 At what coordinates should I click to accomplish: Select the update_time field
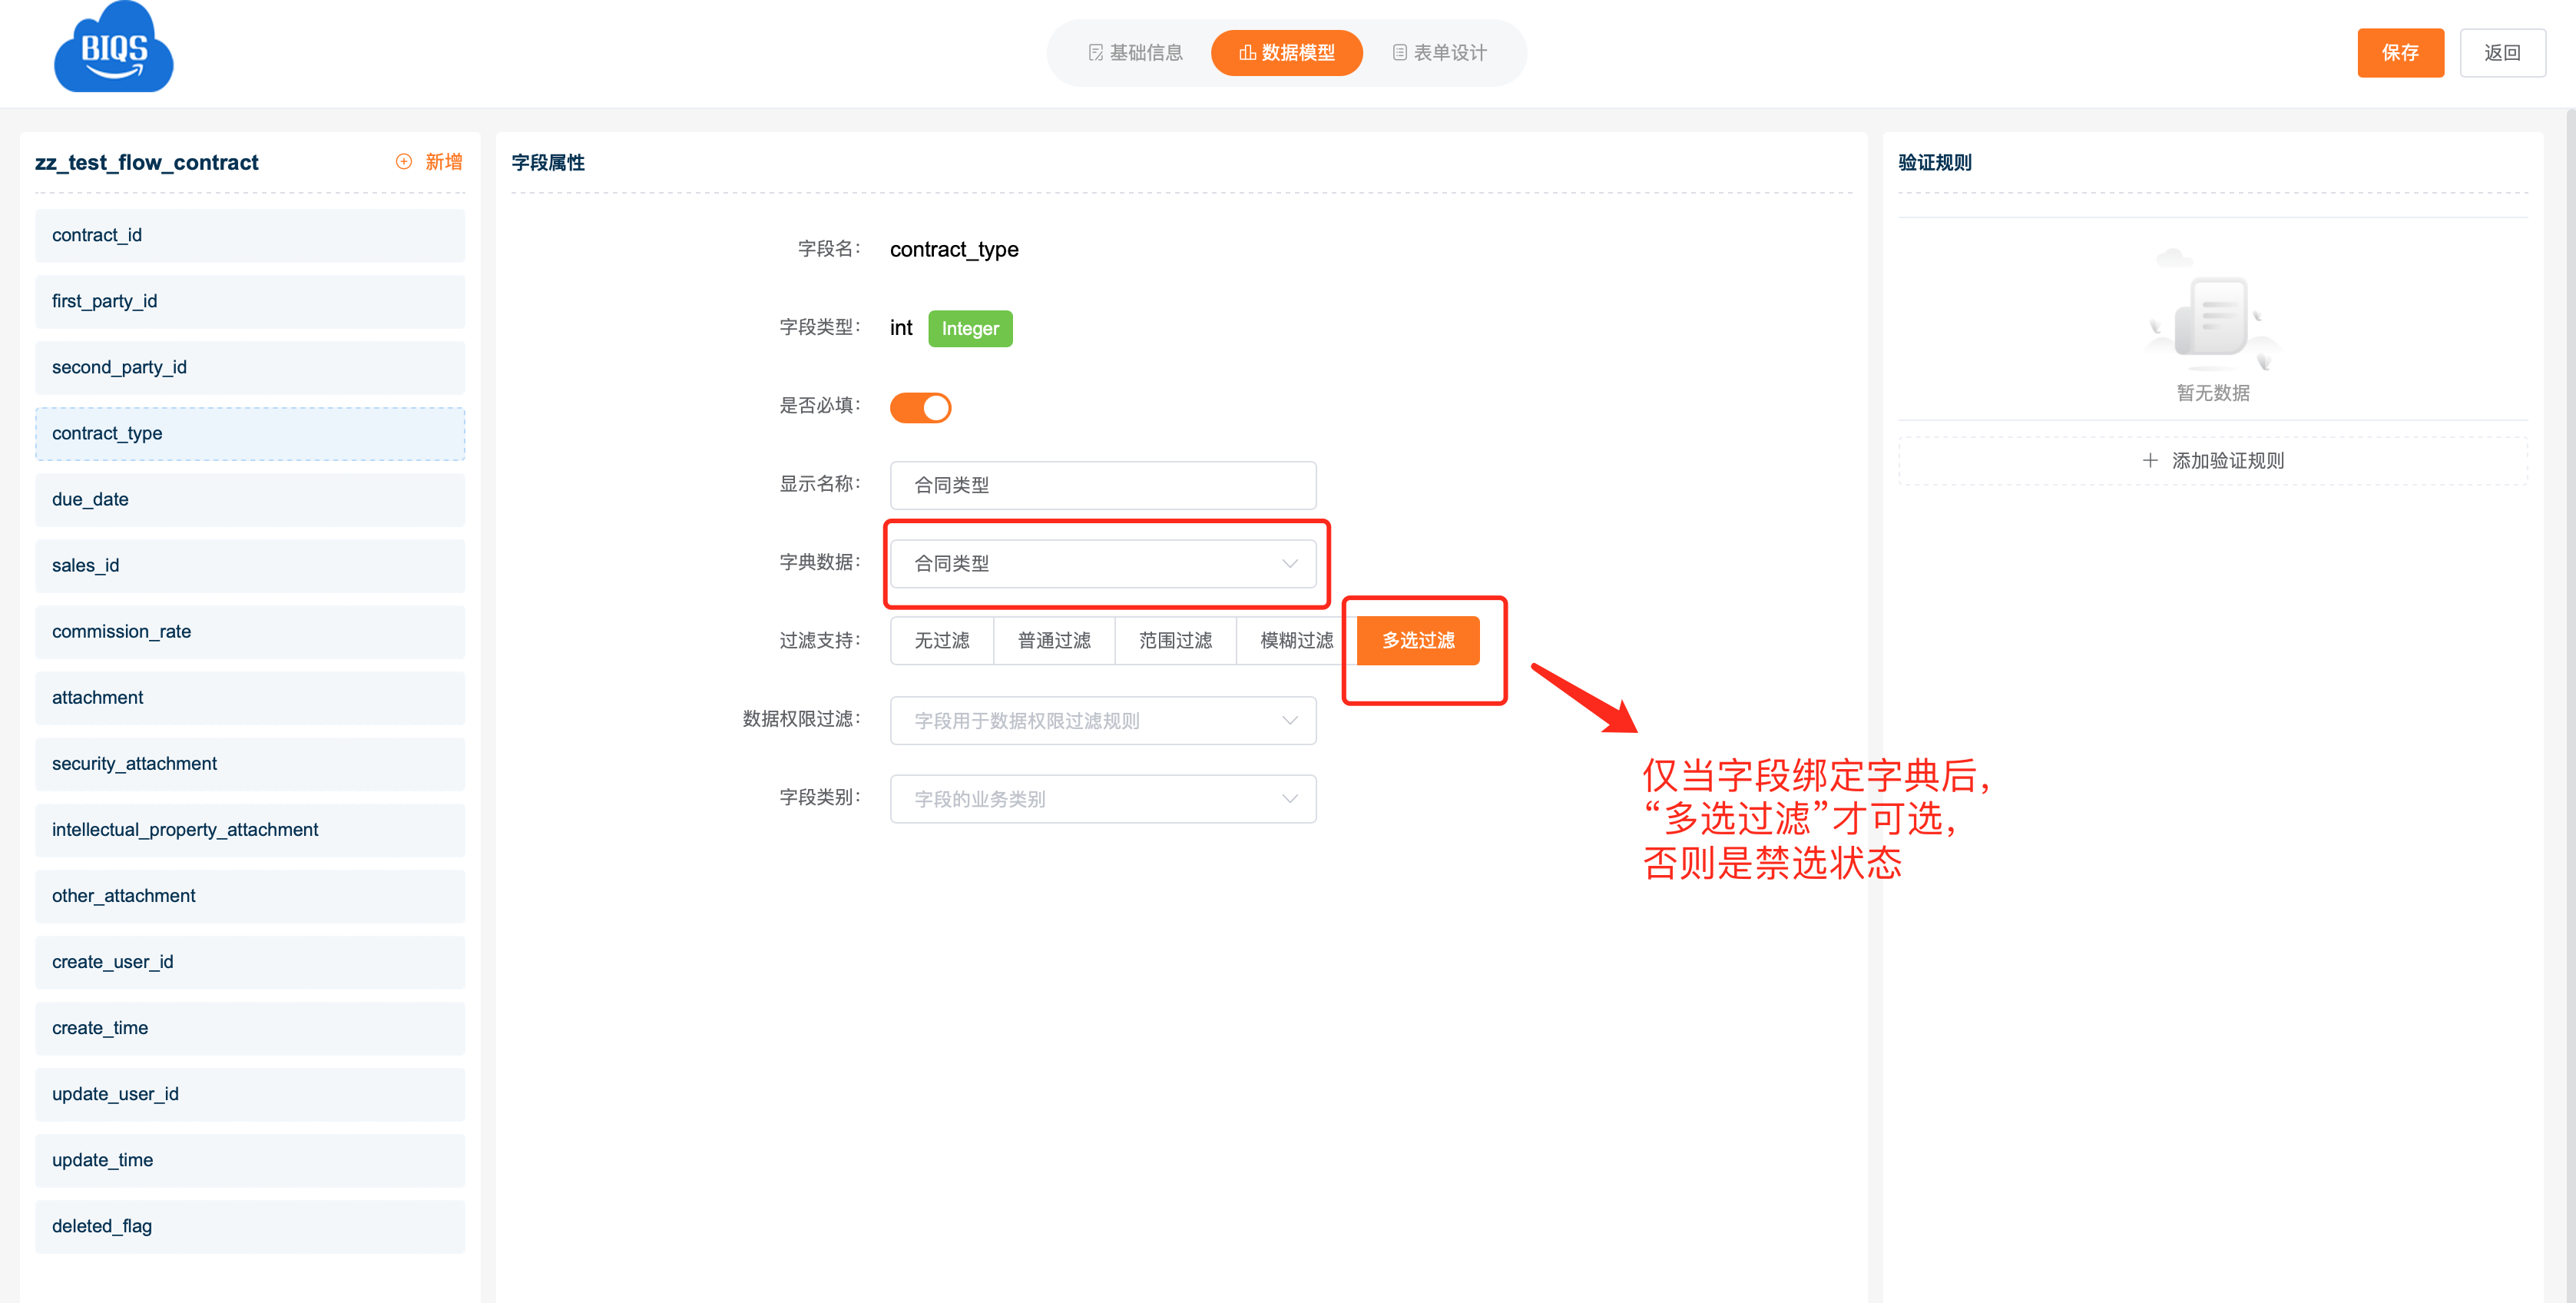tap(250, 1159)
